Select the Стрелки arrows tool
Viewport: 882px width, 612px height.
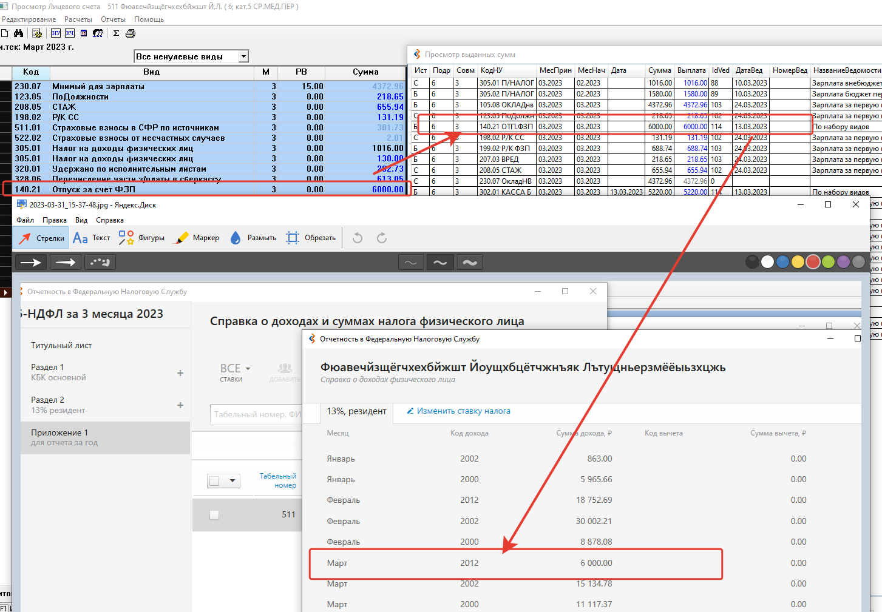click(x=41, y=238)
